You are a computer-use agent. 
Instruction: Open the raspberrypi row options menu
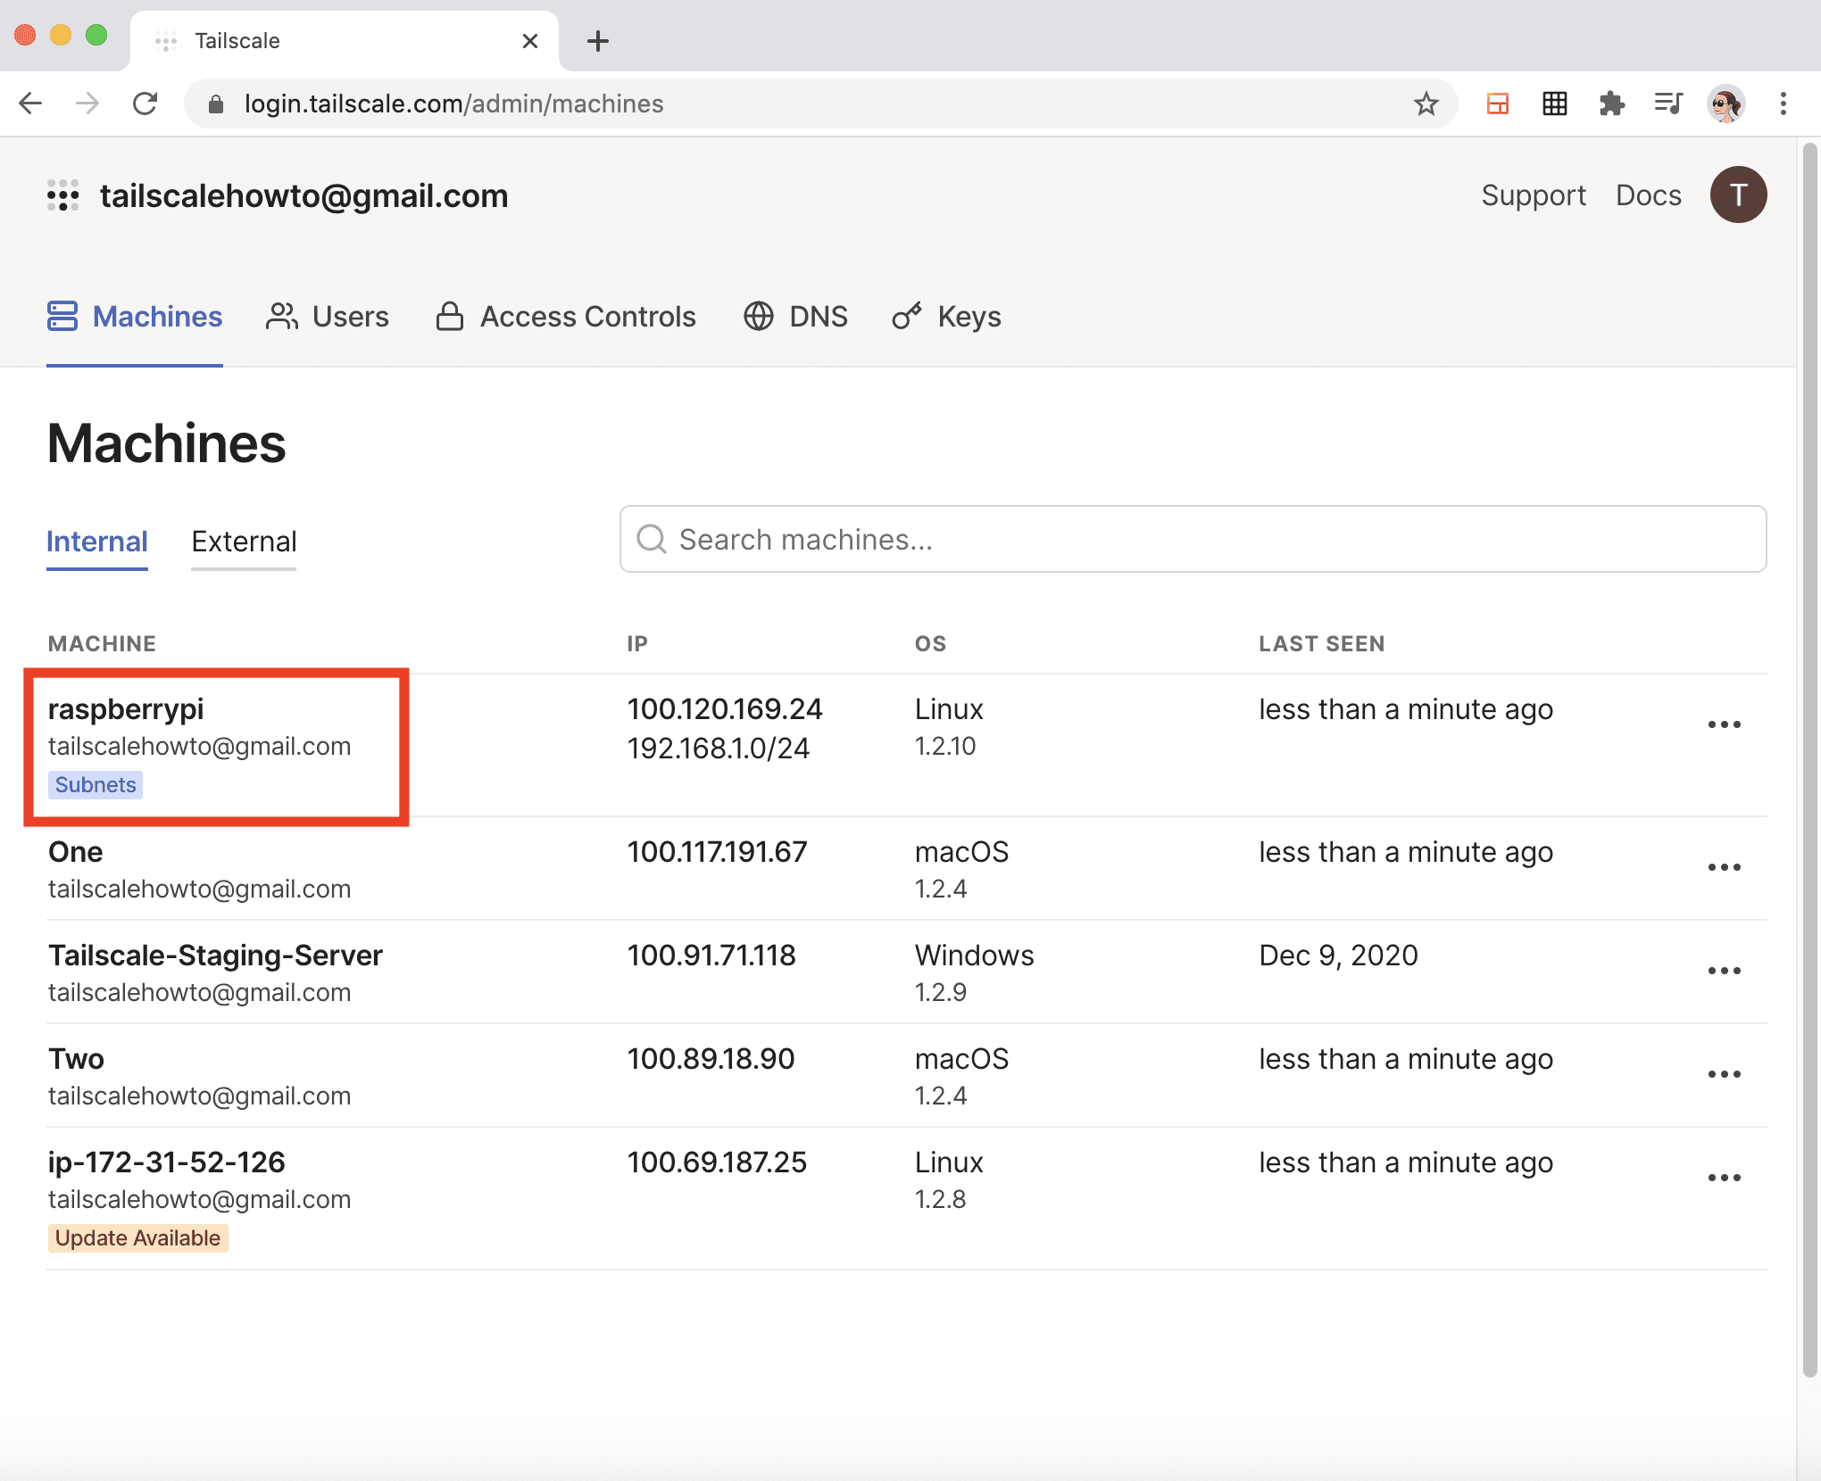[x=1724, y=724]
